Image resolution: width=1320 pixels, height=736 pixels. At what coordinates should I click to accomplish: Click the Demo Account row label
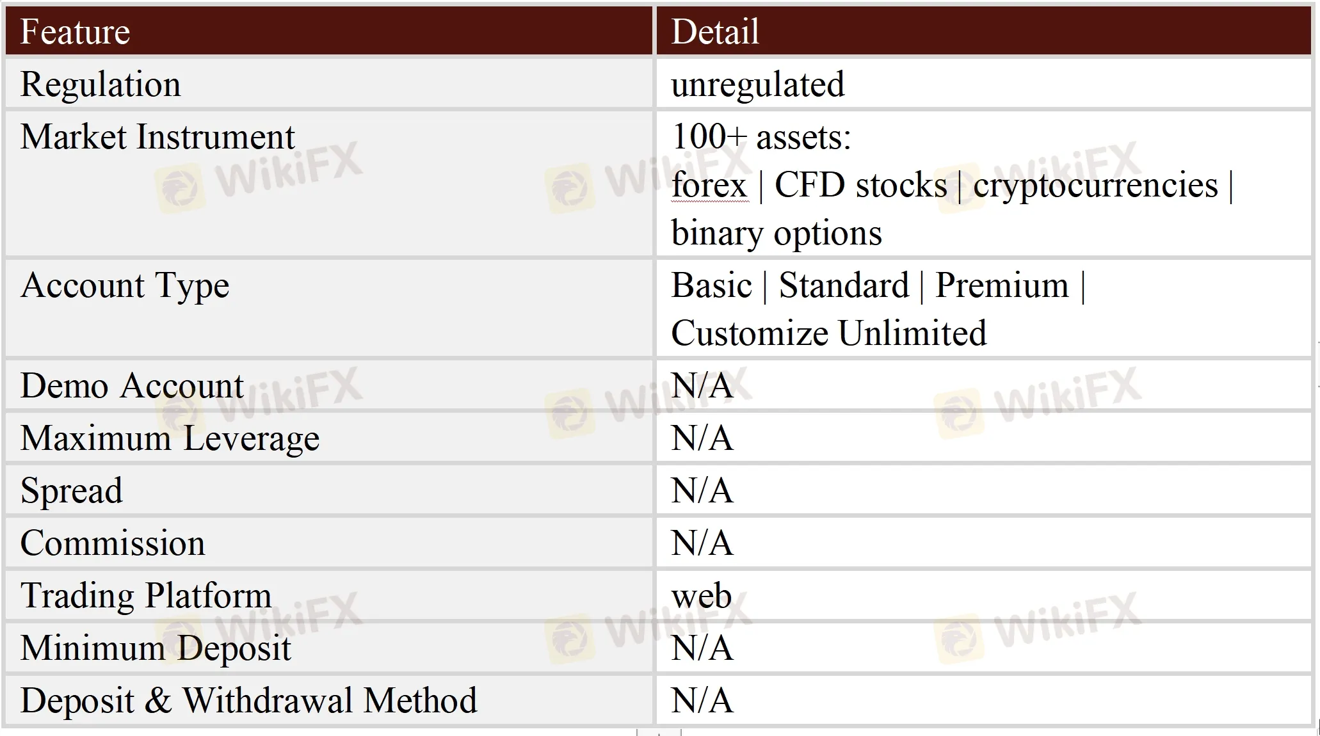pyautogui.click(x=132, y=386)
